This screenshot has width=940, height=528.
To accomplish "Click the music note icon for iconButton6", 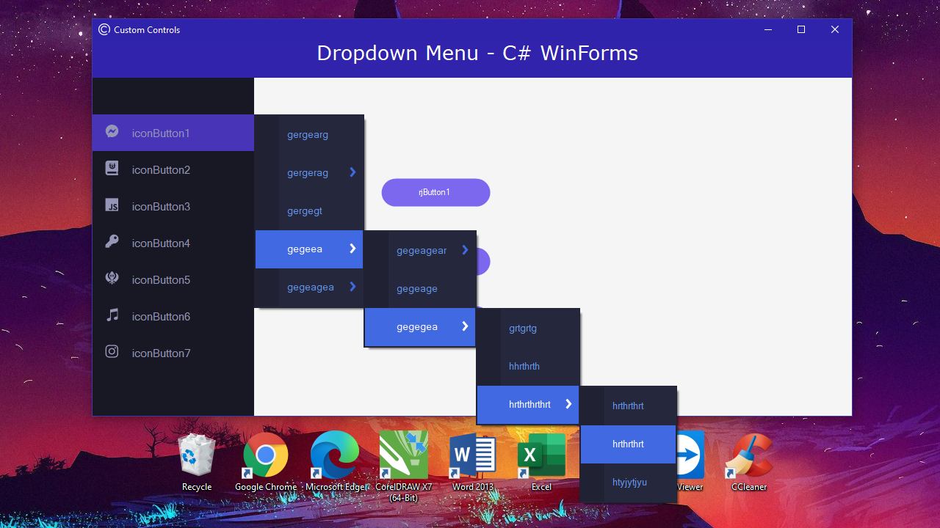I will (112, 316).
